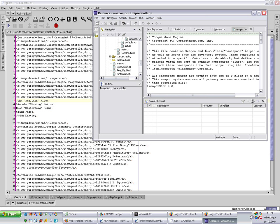Open jEdit Macros menu

coord(75,8)
